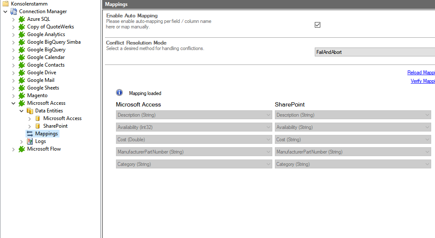Click the Data Entities folder icon
This screenshot has height=238, width=435.
click(x=30, y=111)
